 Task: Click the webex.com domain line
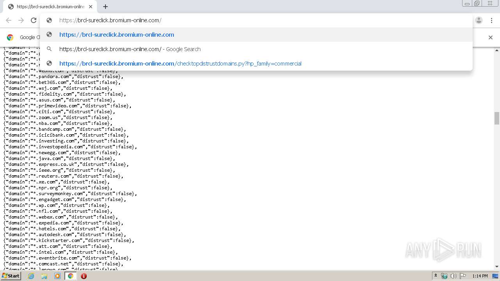tap(61, 217)
